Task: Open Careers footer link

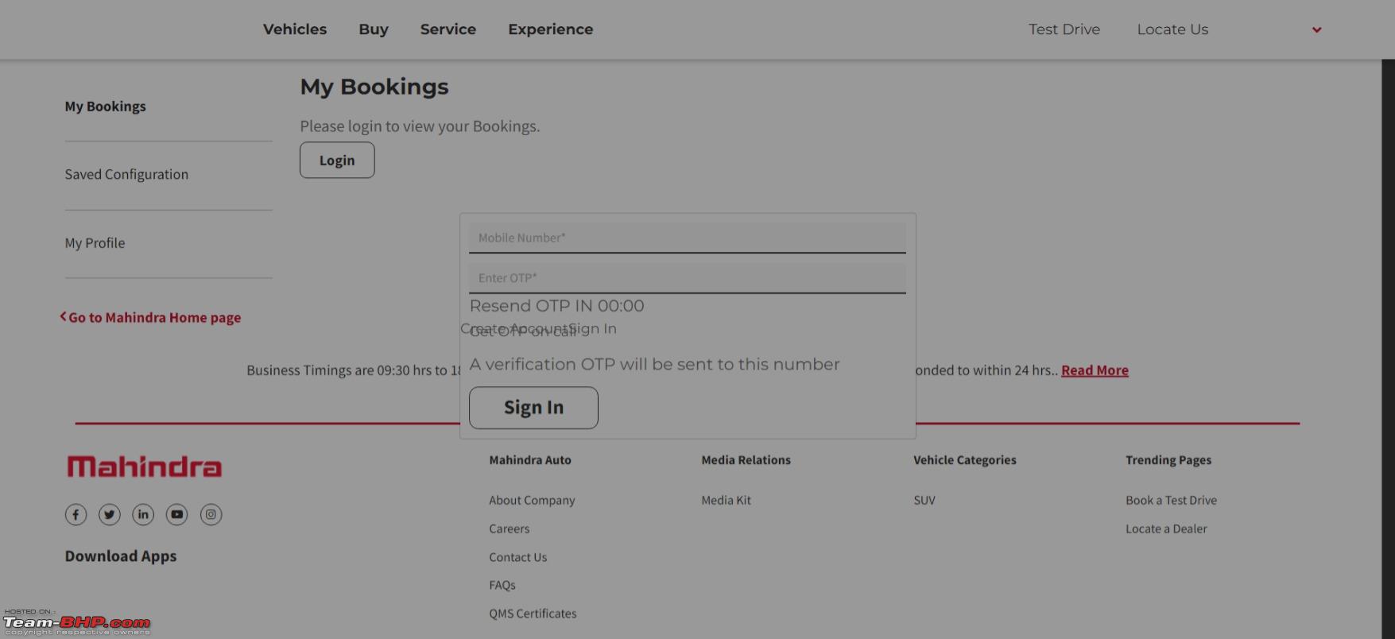Action: pyautogui.click(x=509, y=529)
